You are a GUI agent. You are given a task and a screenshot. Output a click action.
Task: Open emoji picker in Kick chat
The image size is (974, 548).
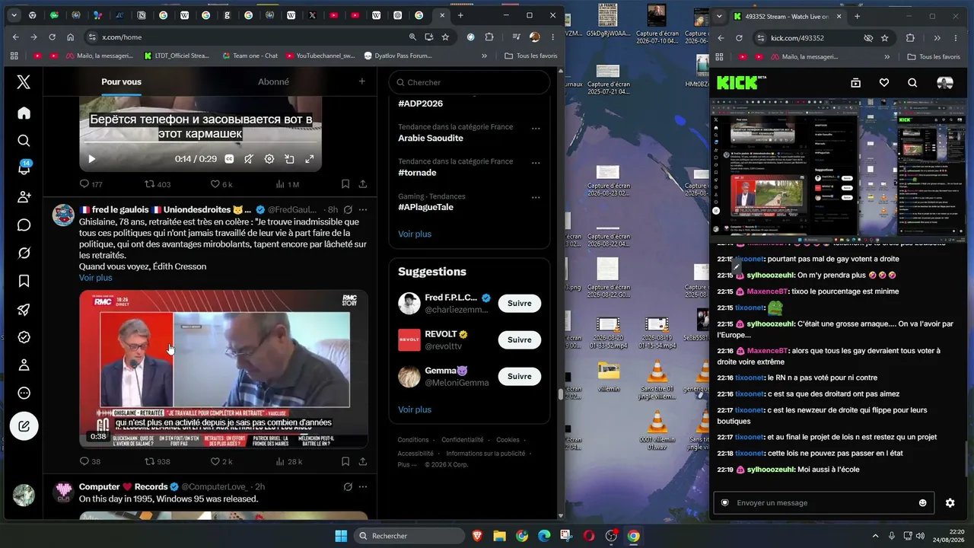(923, 502)
